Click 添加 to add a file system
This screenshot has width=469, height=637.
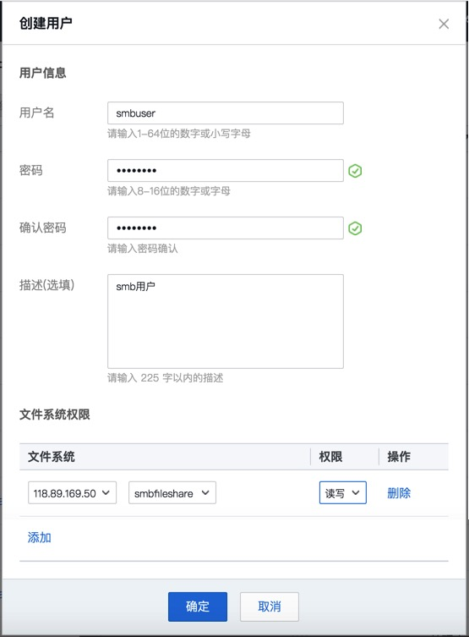(40, 537)
